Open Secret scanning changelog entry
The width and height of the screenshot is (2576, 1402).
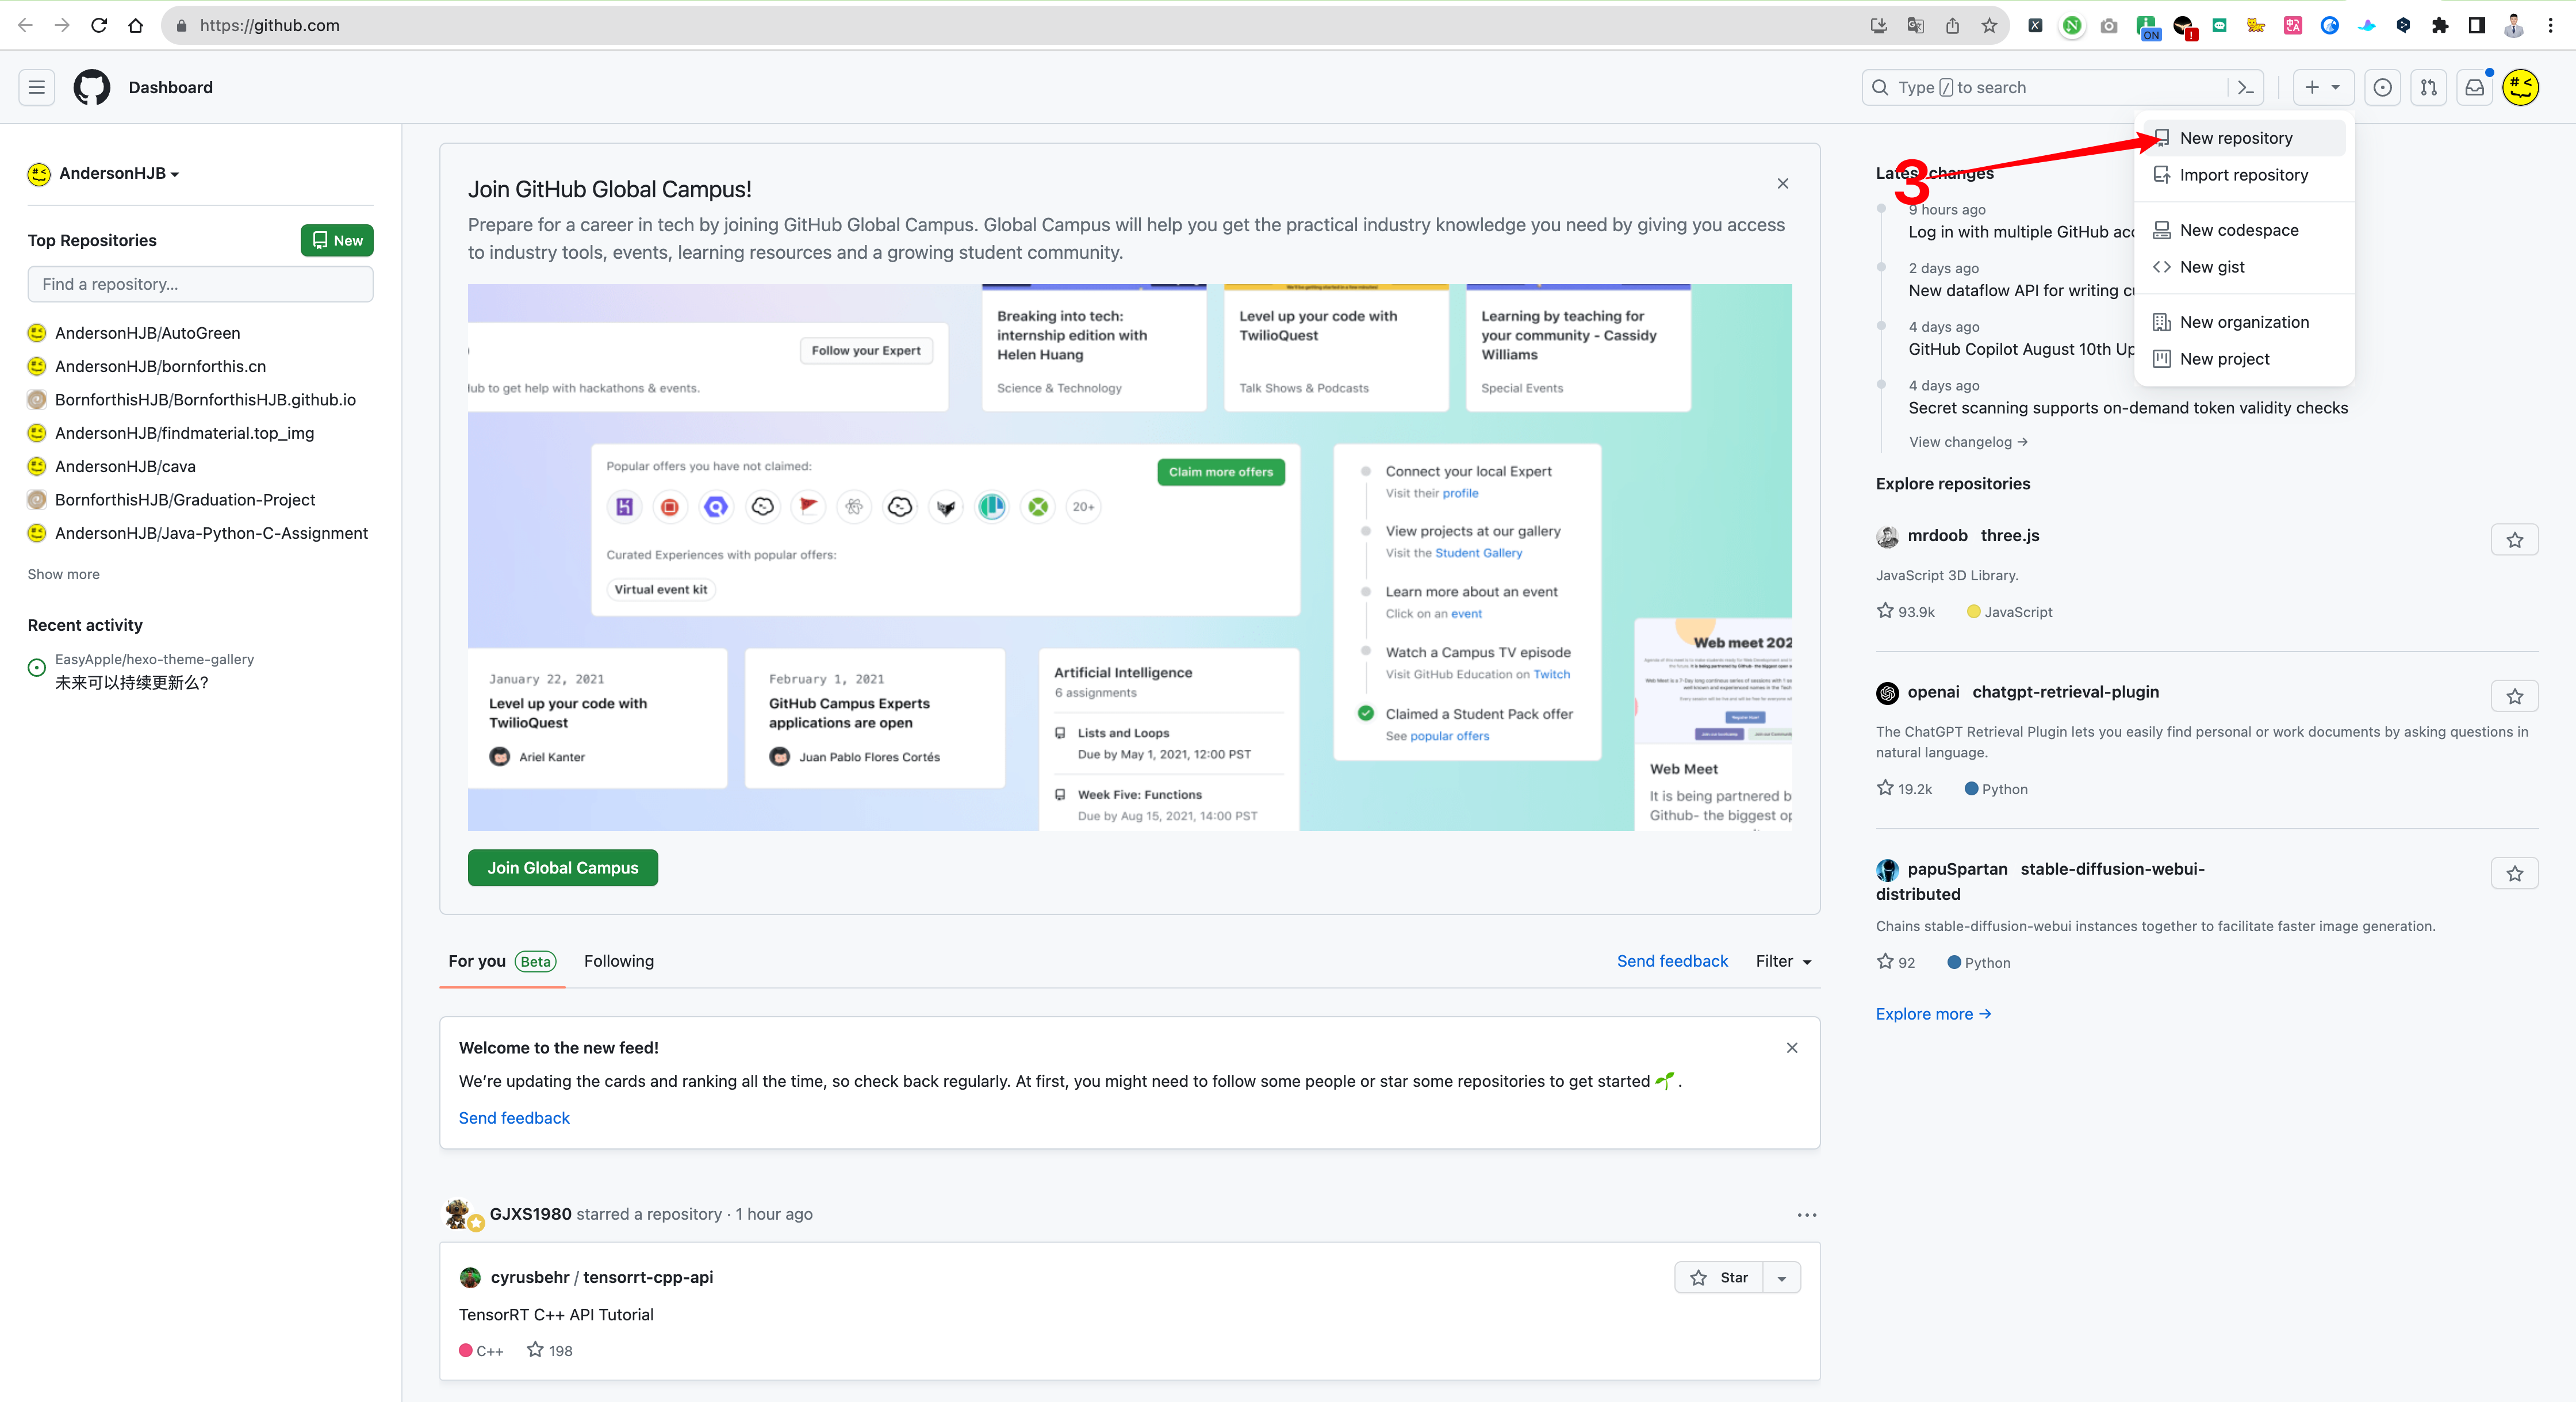coord(2128,408)
